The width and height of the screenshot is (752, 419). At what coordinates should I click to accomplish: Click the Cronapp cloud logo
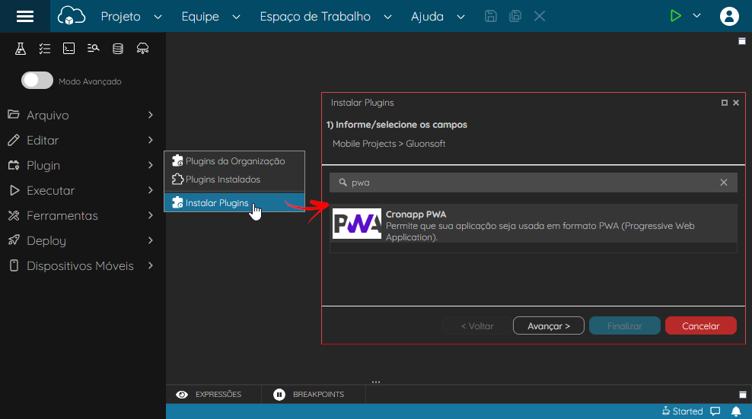click(71, 16)
